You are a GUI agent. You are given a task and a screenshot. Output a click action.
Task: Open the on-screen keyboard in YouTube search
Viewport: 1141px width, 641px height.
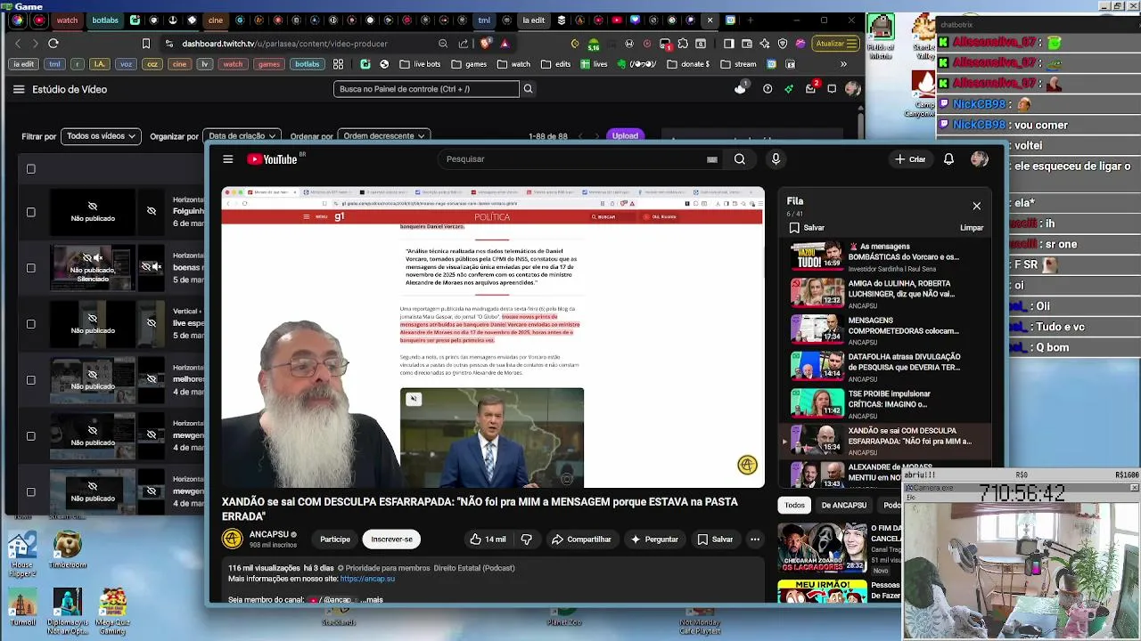pos(712,159)
